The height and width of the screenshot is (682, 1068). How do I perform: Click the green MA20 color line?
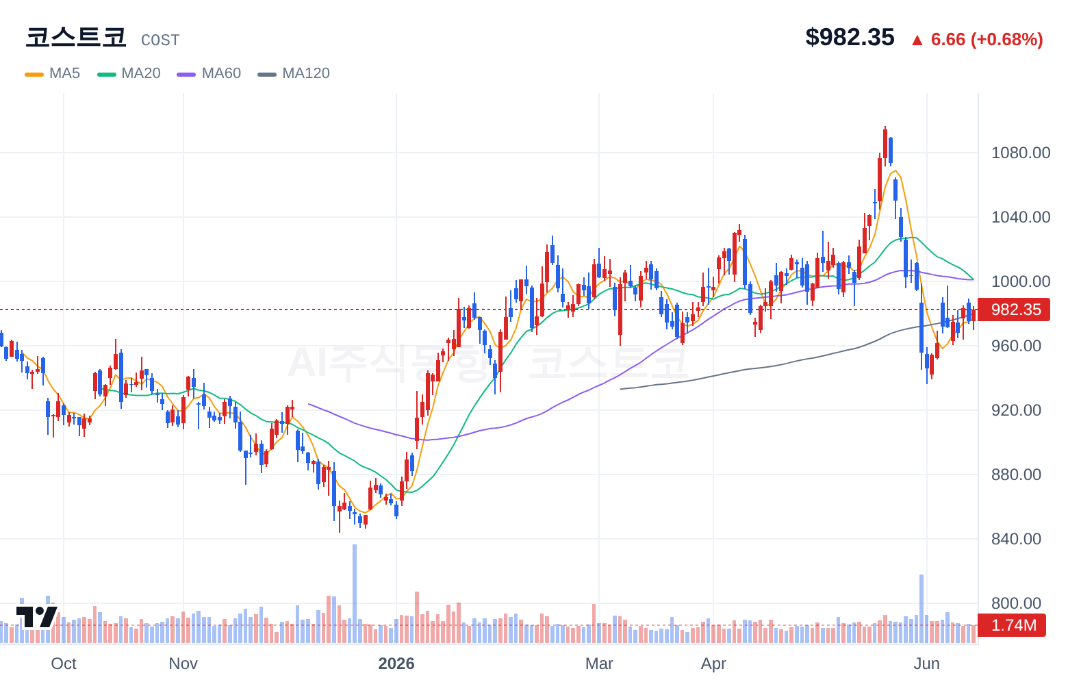click(107, 74)
